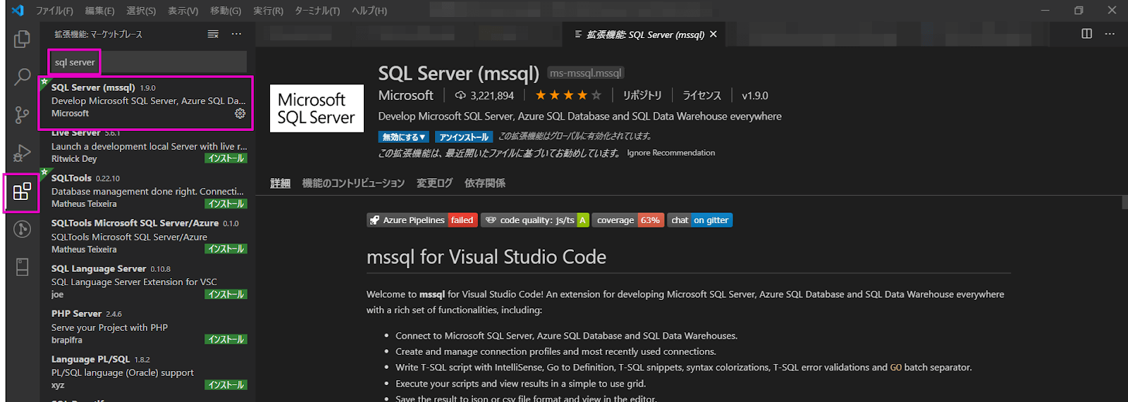
Task: Select the PHP Server extension entry
Action: (147, 327)
